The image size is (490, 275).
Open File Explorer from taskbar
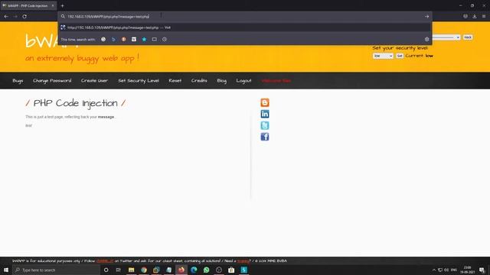point(131,270)
